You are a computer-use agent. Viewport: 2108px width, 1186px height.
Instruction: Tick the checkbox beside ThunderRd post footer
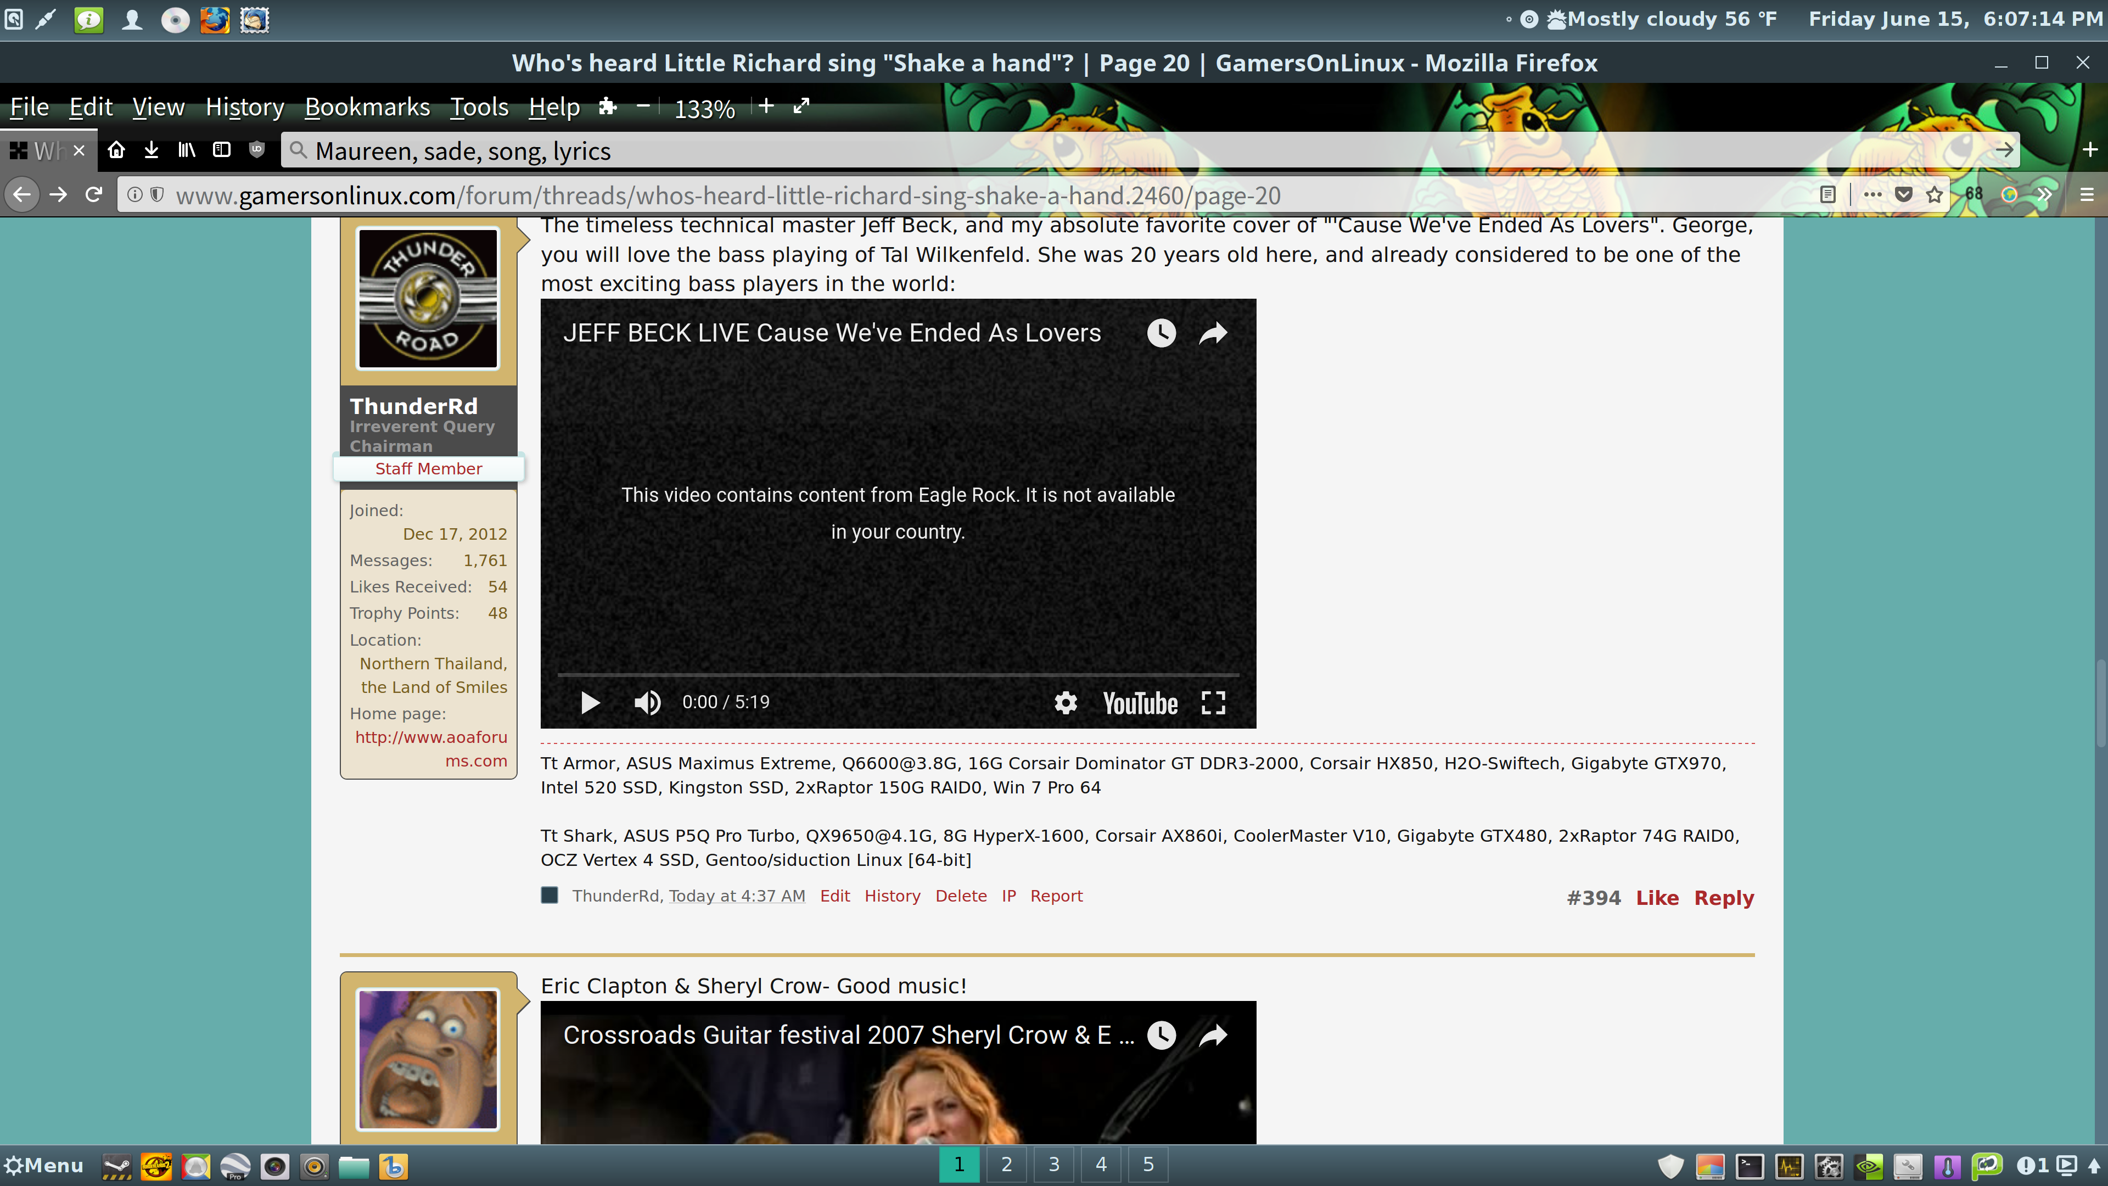pos(550,894)
